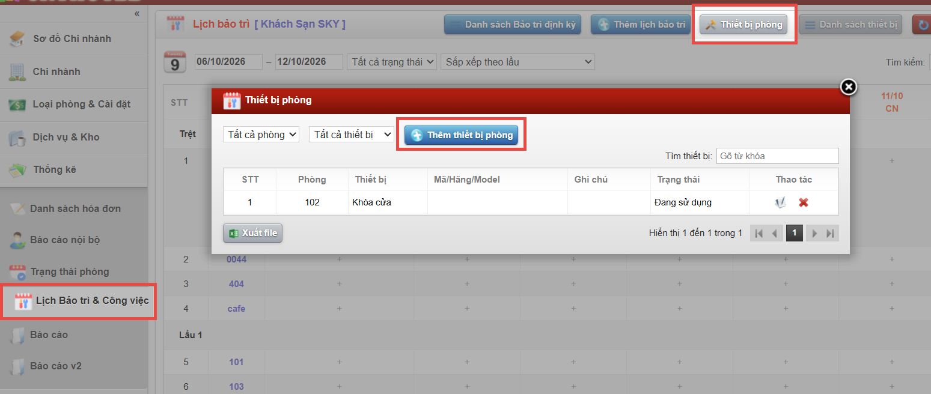Click the Thêm lịch bảo trì button
The image size is (931, 394).
tap(642, 25)
